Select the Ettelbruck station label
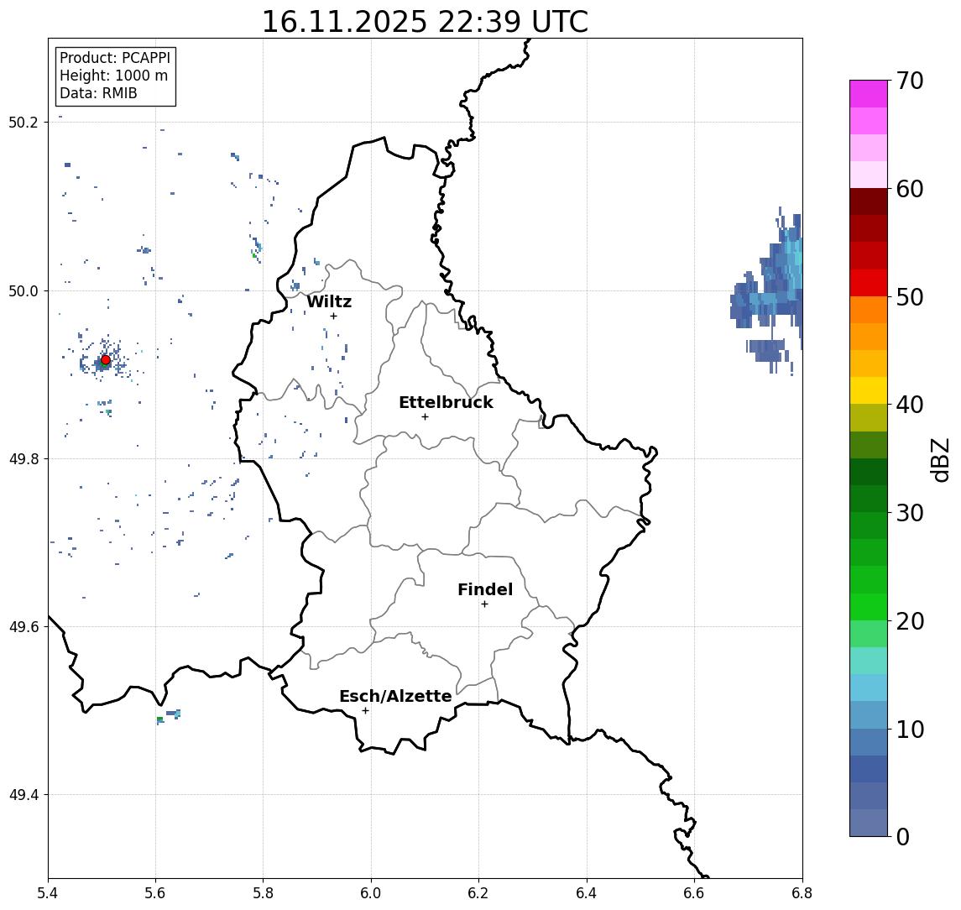Viewport: 961px width, 910px height. click(446, 402)
